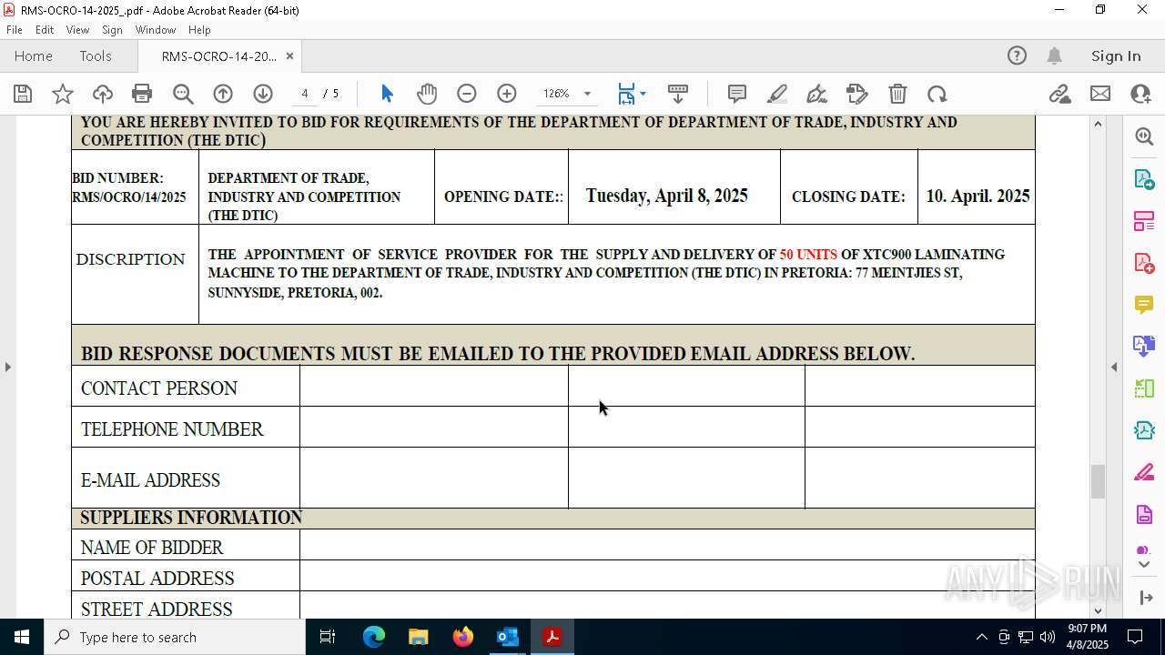Open Outlook from taskbar
This screenshot has width=1165, height=655.
pos(507,637)
